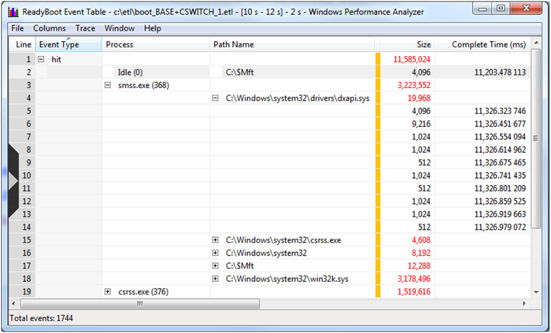This screenshot has height=333, width=551.
Task: Click the Windows Performance Analyzer title bar icon
Action: point(13,12)
